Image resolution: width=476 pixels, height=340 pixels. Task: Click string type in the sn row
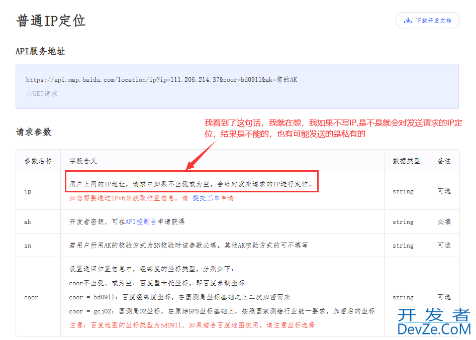(403, 246)
